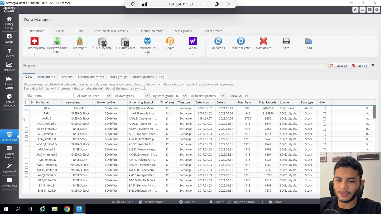Open Portfolio Master from sidebar
This screenshot has height=214, width=381.
point(9,83)
